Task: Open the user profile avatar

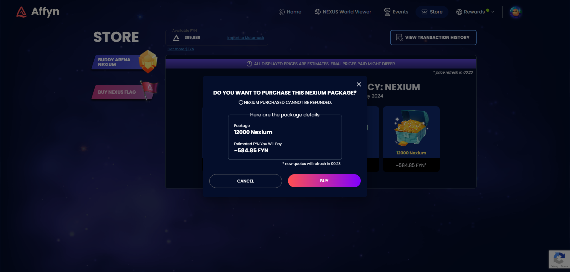Action: [516, 12]
